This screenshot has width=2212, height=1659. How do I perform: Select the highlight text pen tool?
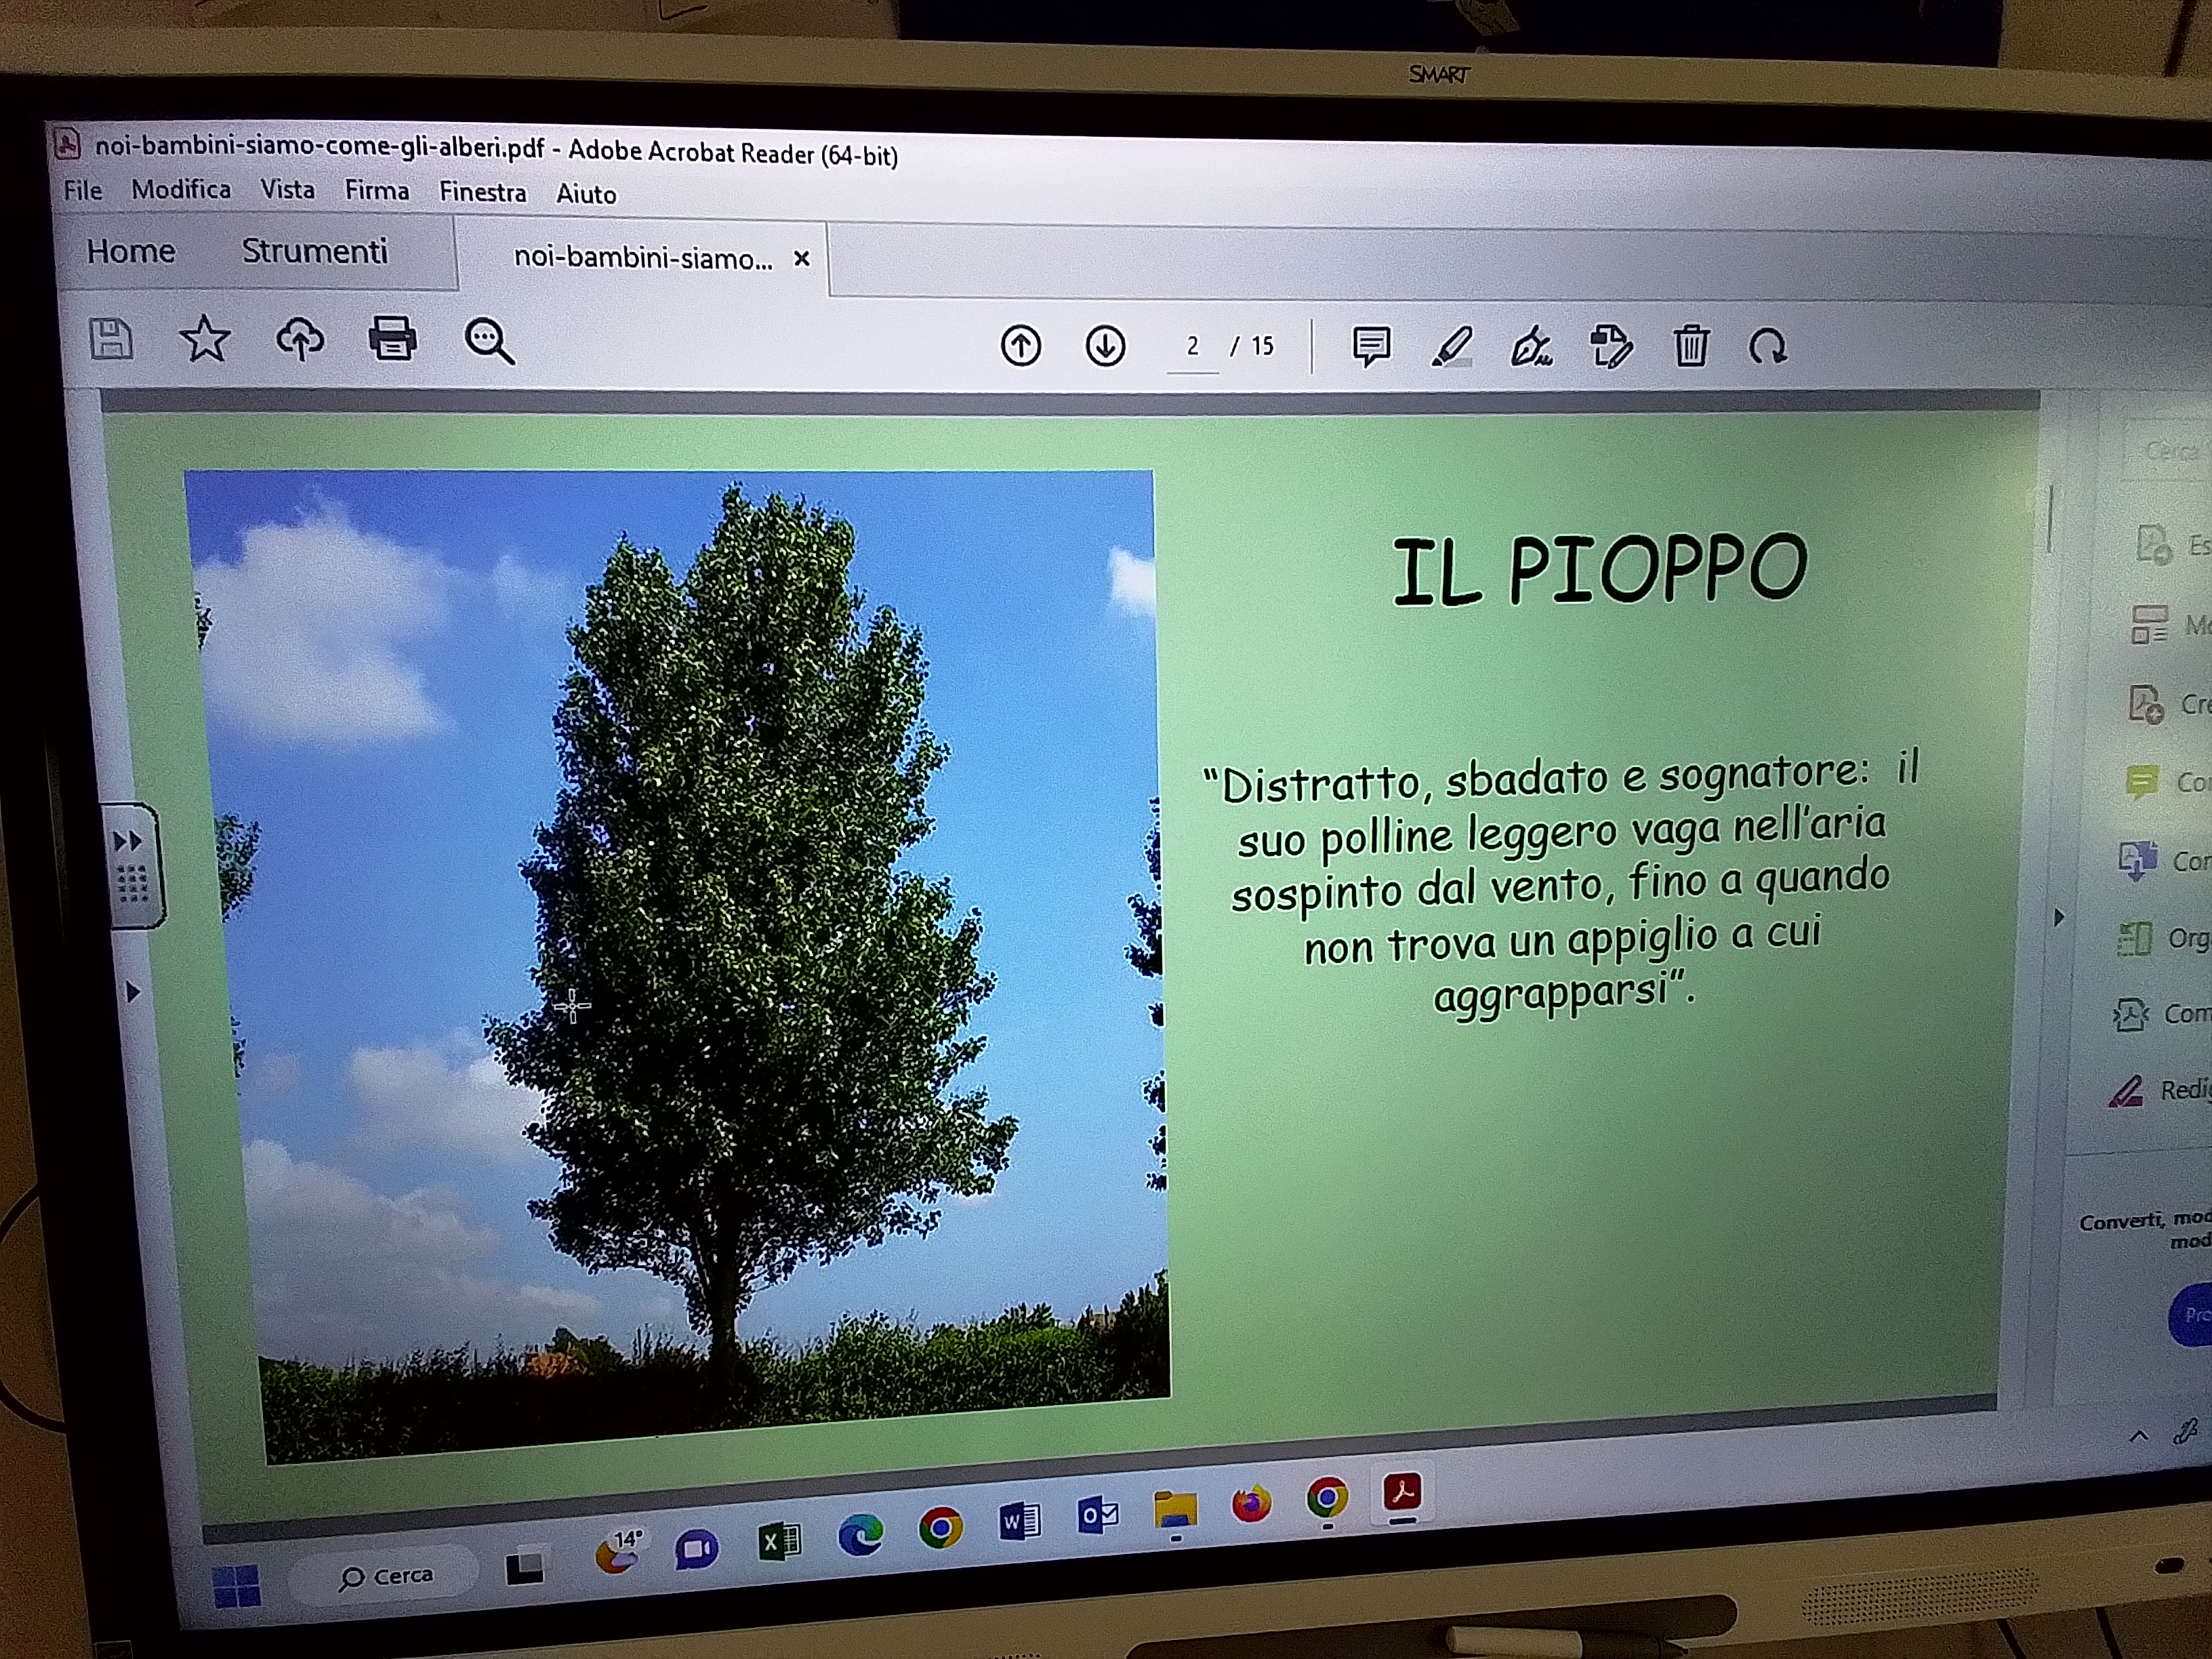pos(1451,347)
